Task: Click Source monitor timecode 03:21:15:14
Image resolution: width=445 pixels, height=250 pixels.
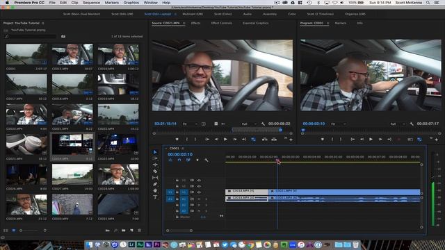Action: tap(165, 124)
